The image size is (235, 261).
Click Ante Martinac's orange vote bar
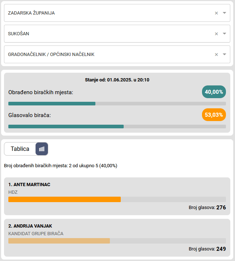click(x=65, y=199)
